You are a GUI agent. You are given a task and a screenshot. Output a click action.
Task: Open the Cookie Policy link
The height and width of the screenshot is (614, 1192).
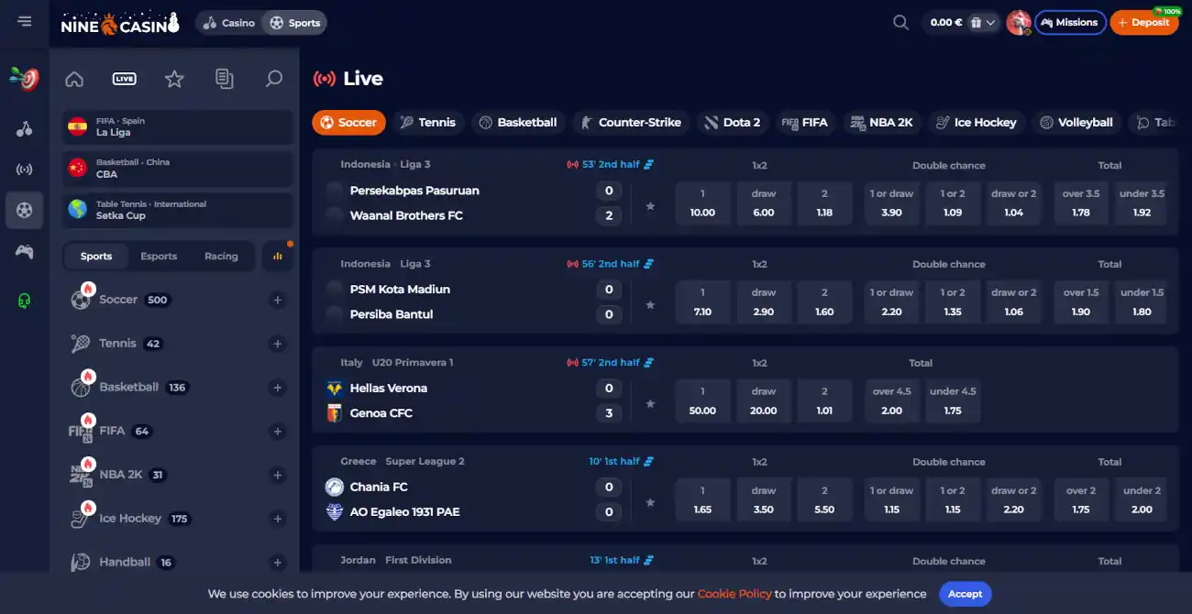coord(734,594)
